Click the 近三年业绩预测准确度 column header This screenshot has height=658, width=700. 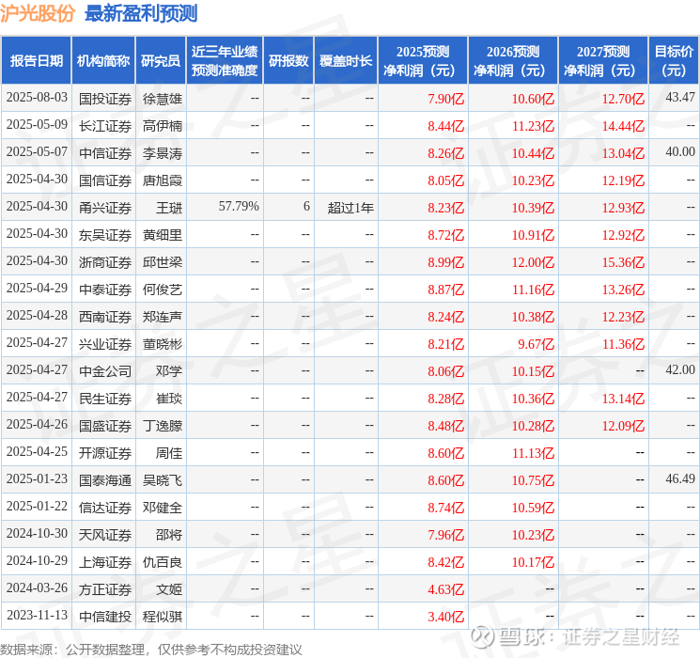[225, 60]
